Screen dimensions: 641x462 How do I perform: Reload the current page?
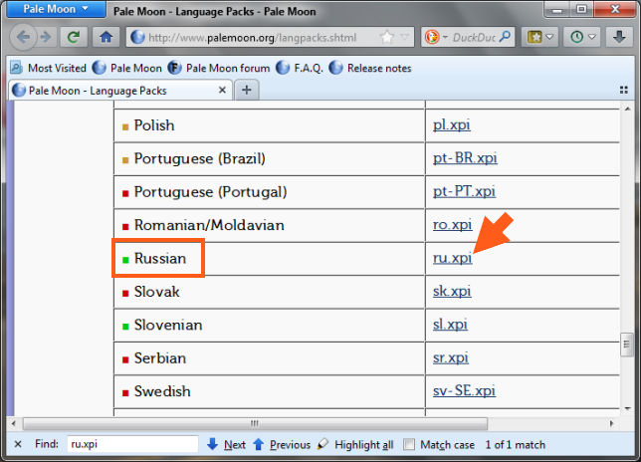74,38
